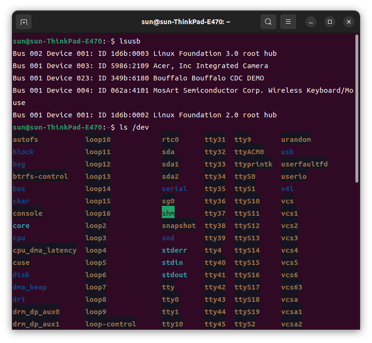
Task: Click the tty10 entry
Action: pos(172,324)
